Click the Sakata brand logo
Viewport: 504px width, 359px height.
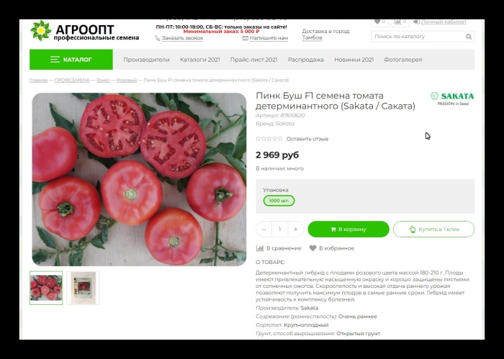452,99
